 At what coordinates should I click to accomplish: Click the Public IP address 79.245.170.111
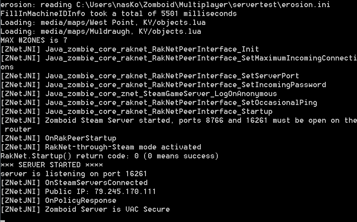click(x=125, y=192)
